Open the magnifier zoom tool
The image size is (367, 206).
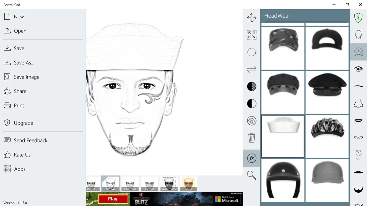[x=252, y=175]
